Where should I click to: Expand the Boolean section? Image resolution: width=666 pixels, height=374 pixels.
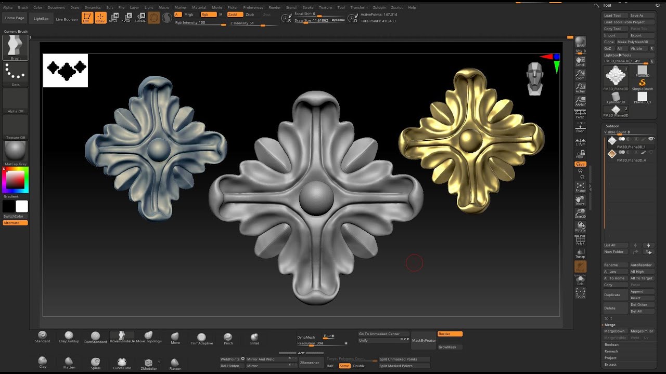pyautogui.click(x=611, y=344)
